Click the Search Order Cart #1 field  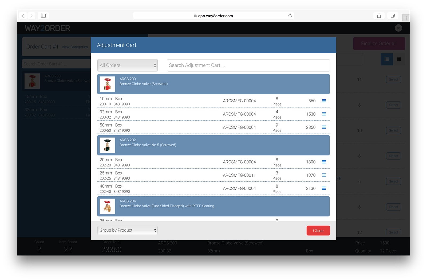[x=57, y=64]
